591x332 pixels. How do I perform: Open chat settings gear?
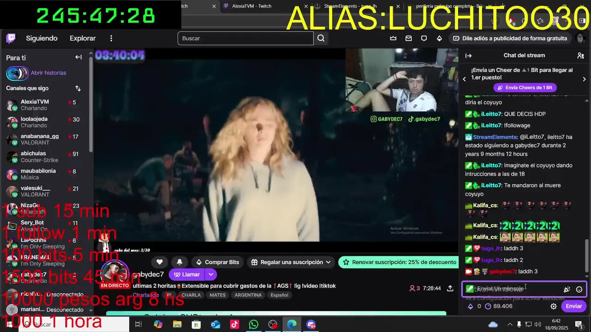pos(554,306)
